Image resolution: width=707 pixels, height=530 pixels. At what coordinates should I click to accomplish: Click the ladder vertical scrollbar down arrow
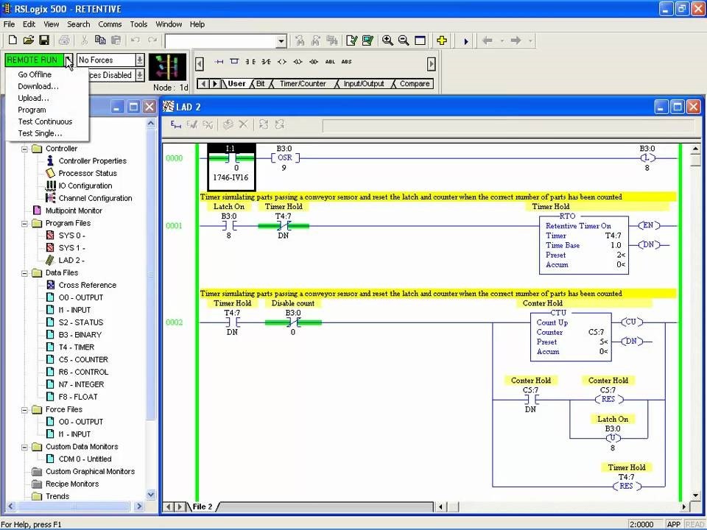[694, 495]
